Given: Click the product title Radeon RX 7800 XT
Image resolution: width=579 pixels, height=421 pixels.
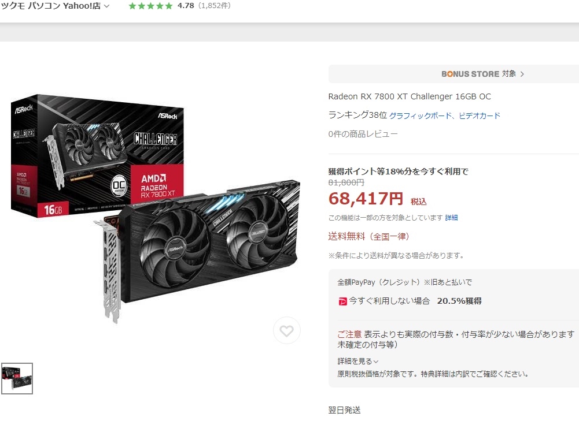Looking at the screenshot, I should click(x=410, y=96).
